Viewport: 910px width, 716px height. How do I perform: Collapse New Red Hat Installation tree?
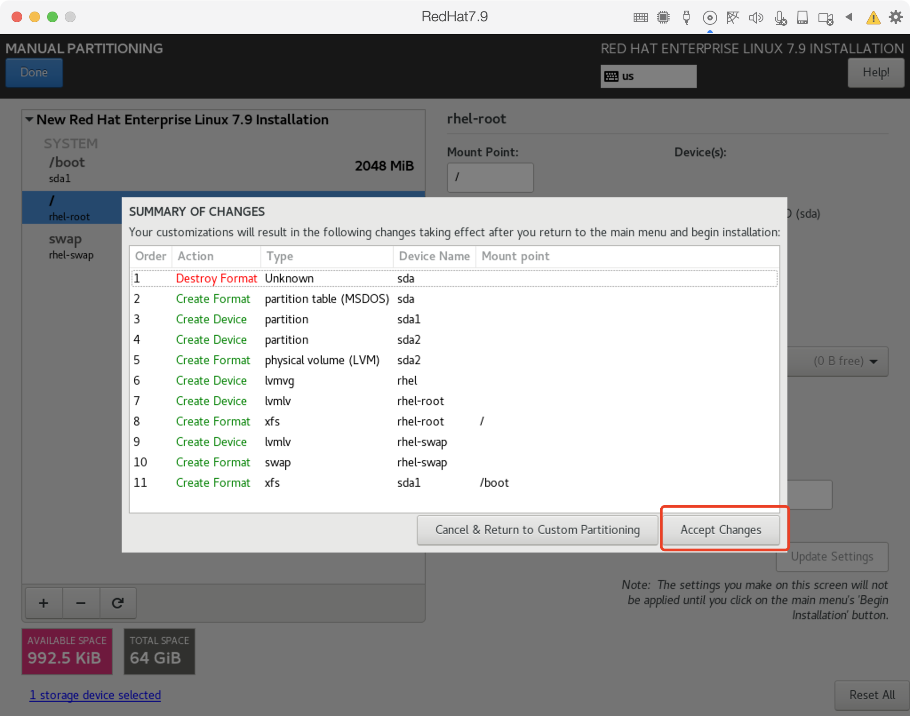[x=29, y=119]
